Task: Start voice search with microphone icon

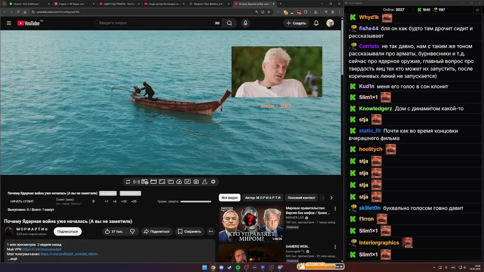Action: click(x=245, y=23)
